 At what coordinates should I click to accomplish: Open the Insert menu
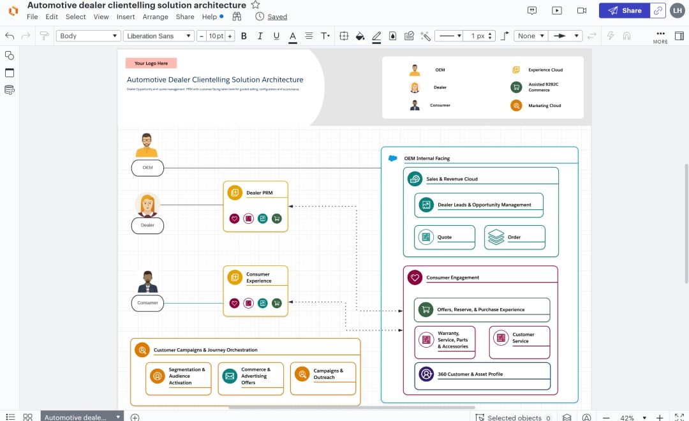pos(126,17)
